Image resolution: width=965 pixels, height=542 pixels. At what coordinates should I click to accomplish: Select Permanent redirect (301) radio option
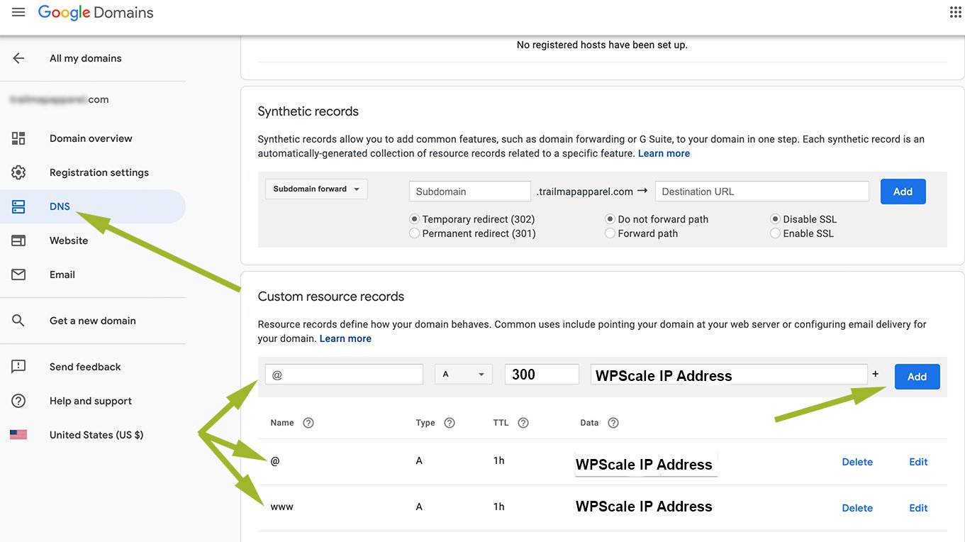(x=415, y=233)
